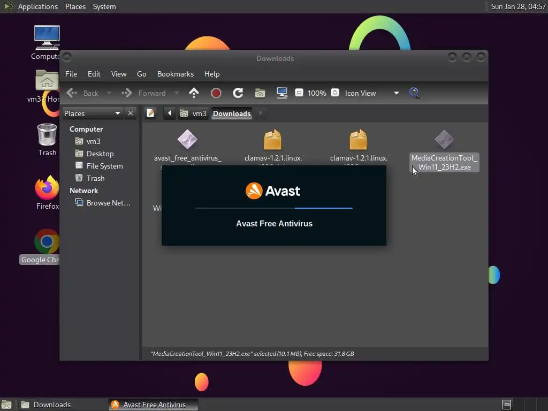Click status bar selected file text
Viewport: 548px width, 411px height.
pos(252,354)
